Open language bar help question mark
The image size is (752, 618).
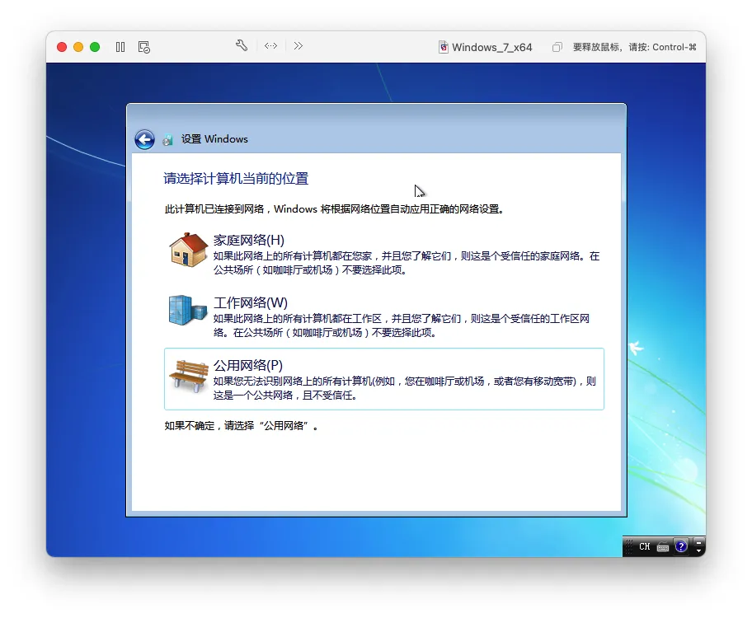click(x=680, y=546)
